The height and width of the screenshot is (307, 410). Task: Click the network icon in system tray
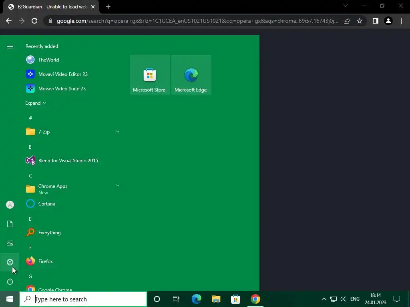point(334,299)
